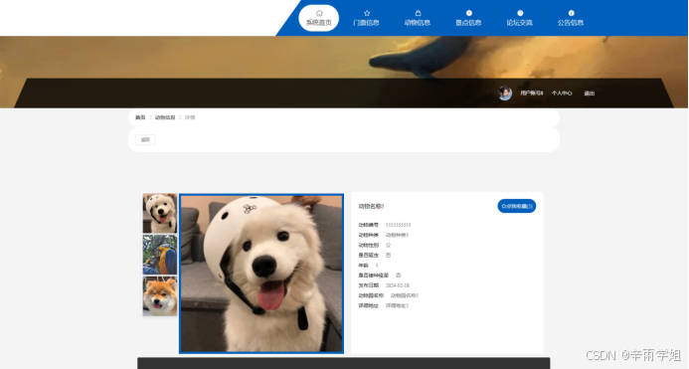Click the info icon above 公告信息
The width and height of the screenshot is (689, 369).
coord(571,13)
